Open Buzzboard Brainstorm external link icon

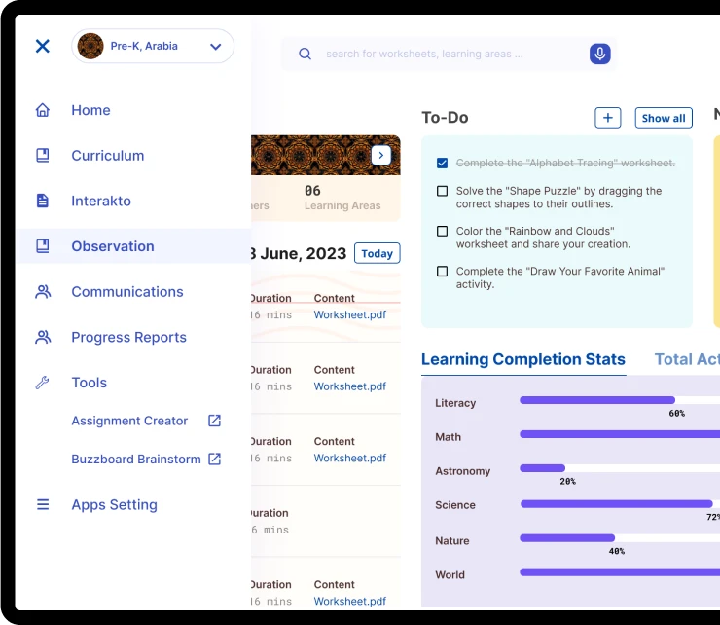[215, 460]
